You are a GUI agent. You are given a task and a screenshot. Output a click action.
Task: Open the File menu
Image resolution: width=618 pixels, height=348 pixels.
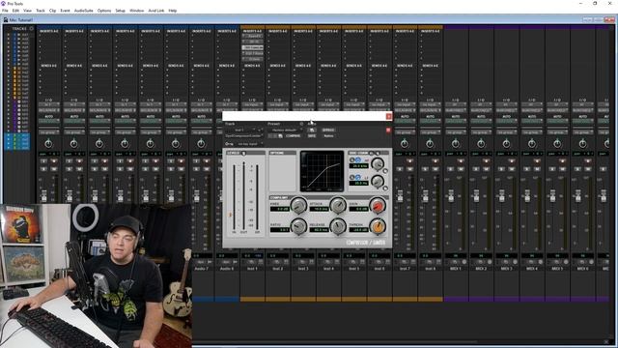tap(5, 11)
